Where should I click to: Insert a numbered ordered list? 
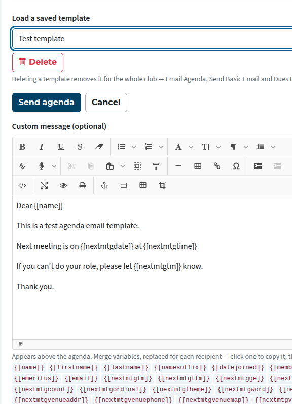(149, 147)
